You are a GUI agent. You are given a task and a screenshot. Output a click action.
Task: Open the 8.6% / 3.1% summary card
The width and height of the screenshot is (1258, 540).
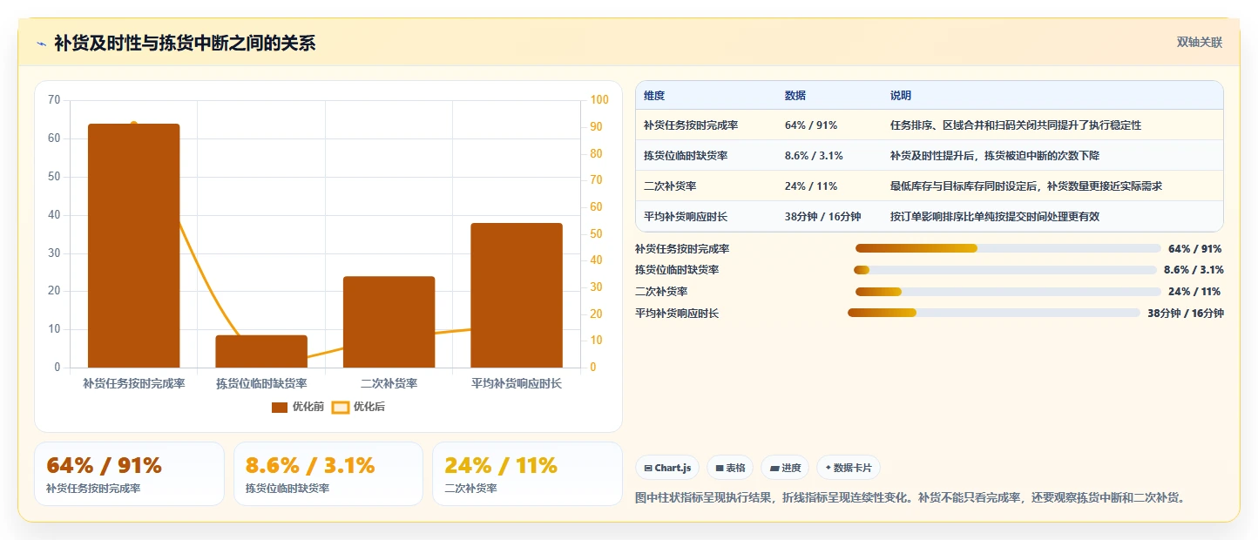pos(328,474)
